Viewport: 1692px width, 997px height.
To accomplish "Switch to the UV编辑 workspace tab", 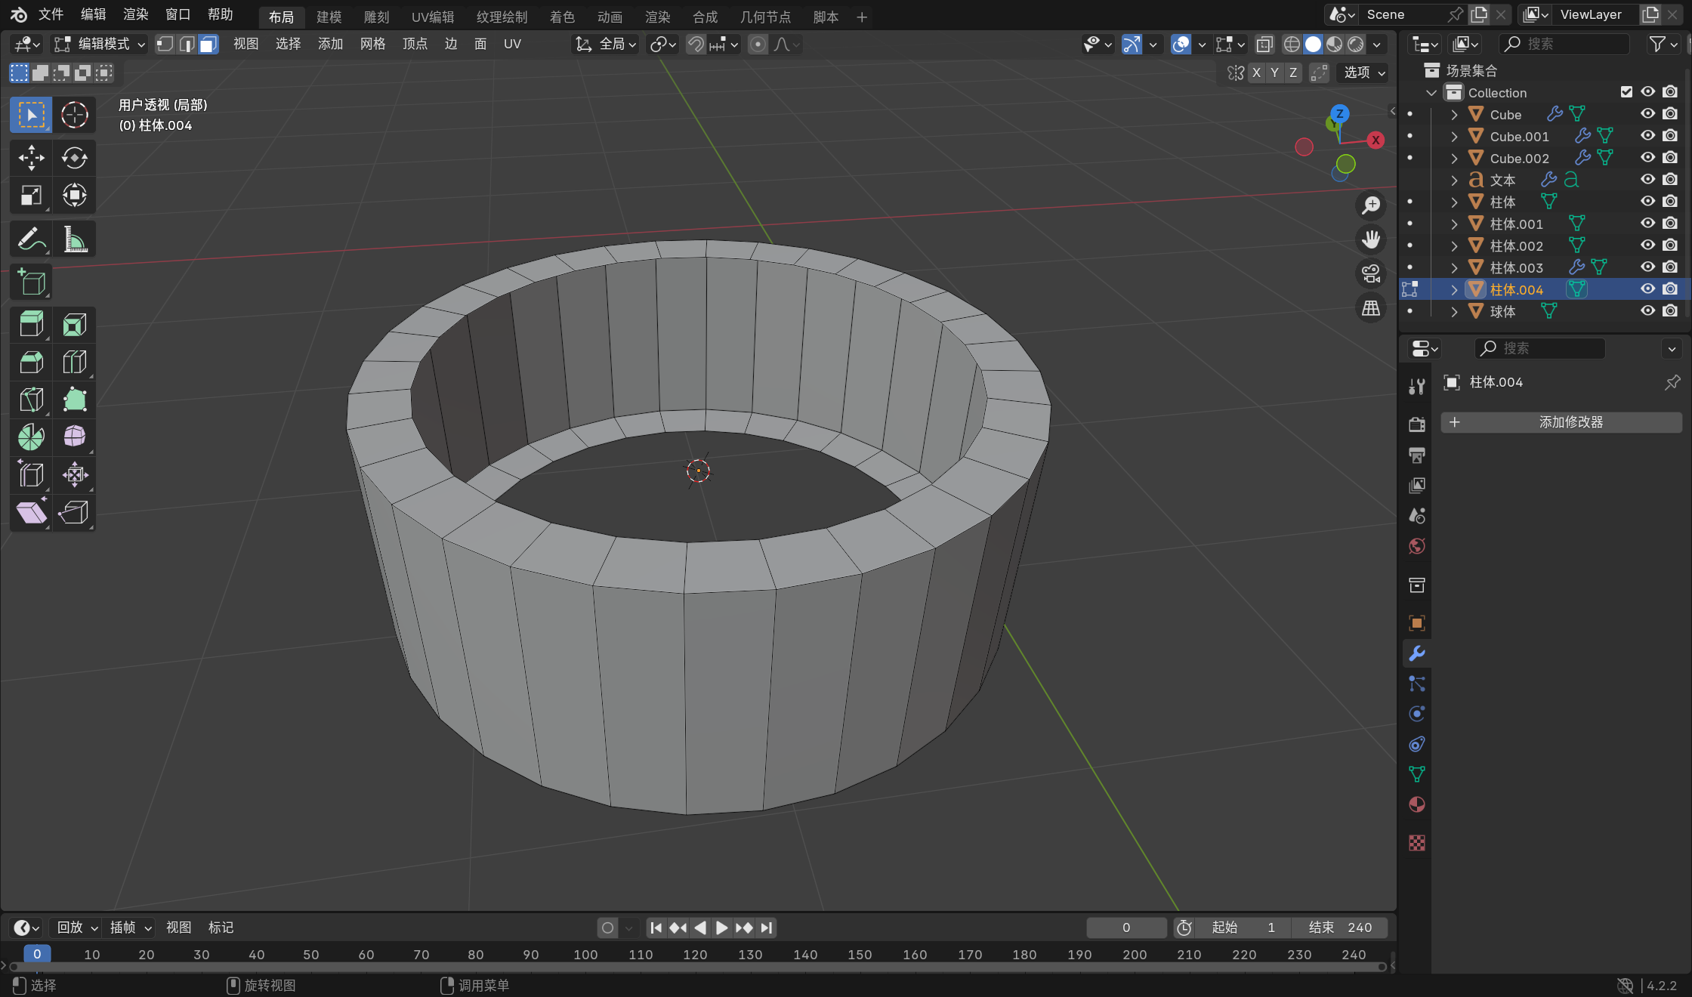I will point(433,17).
